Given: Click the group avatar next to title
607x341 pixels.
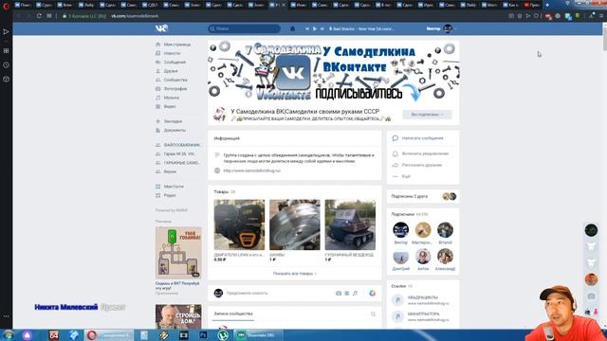Looking at the screenshot, I should coord(219,115).
